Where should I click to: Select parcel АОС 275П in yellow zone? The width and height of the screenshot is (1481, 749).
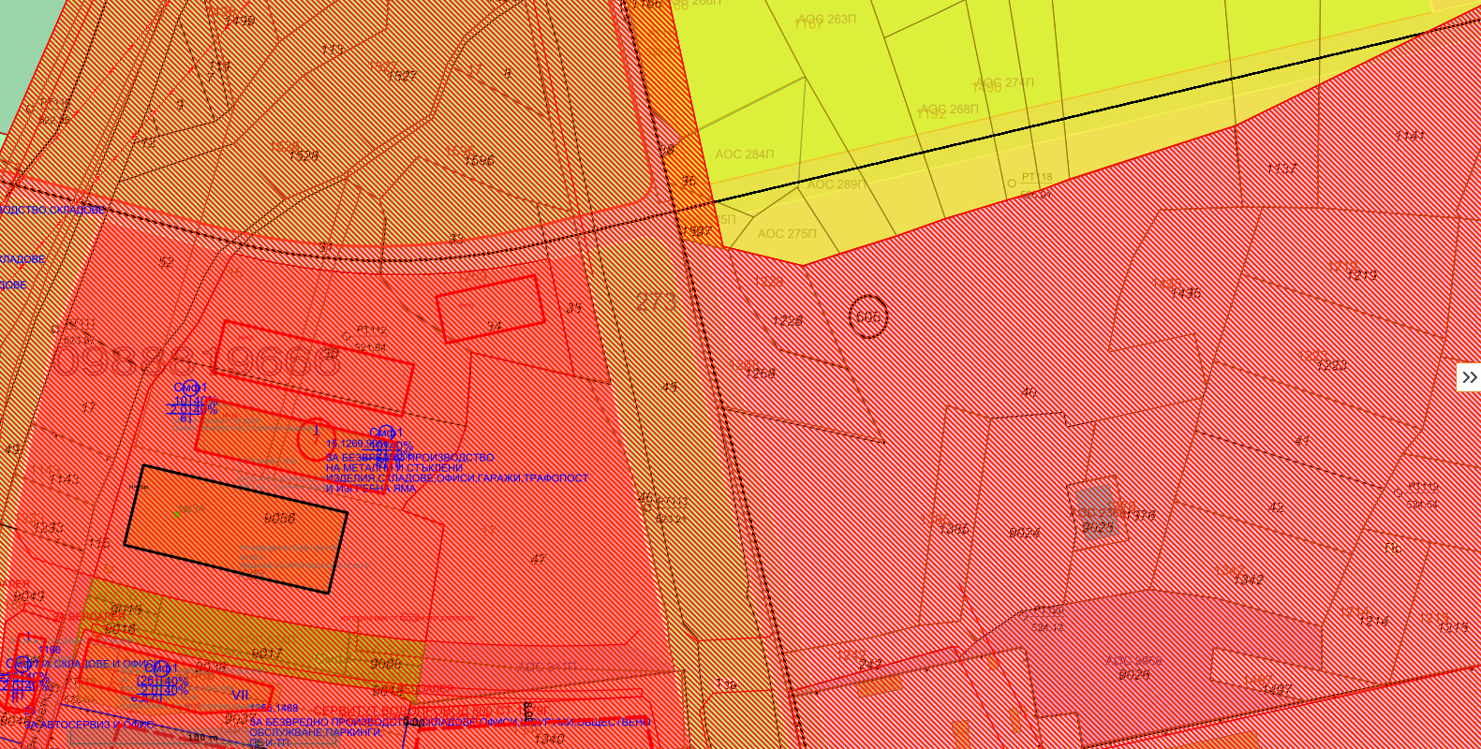pyautogui.click(x=786, y=234)
